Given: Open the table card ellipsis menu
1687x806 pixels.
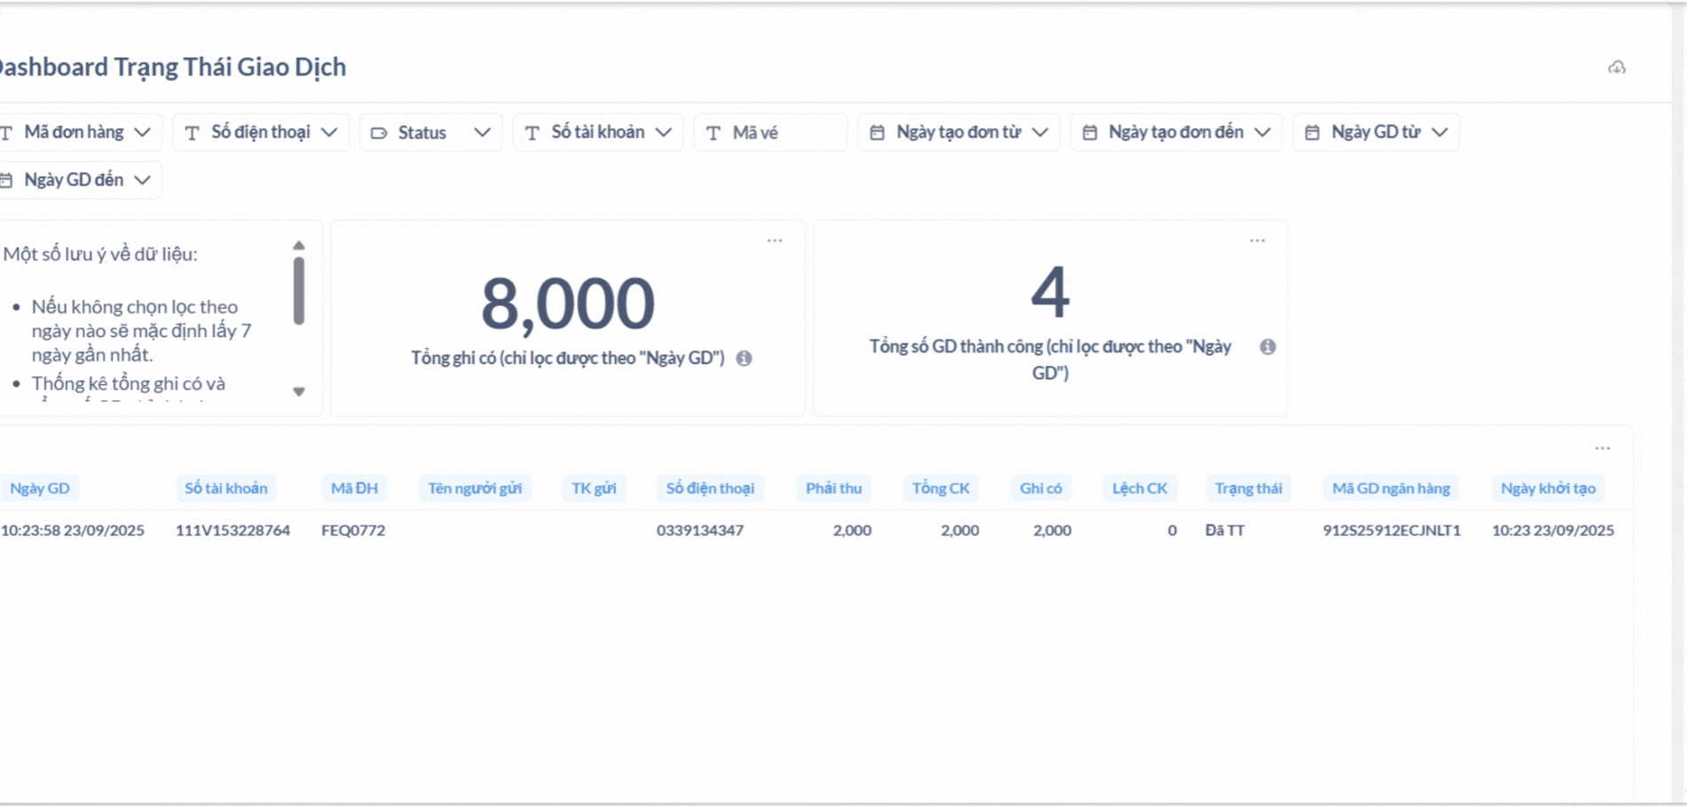Looking at the screenshot, I should point(1602,448).
